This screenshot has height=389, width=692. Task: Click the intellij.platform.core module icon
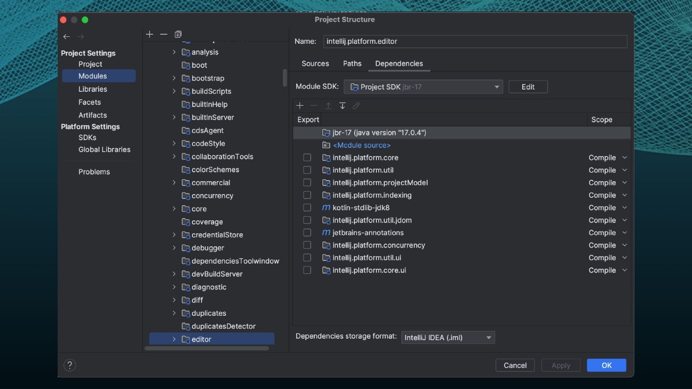pos(326,158)
